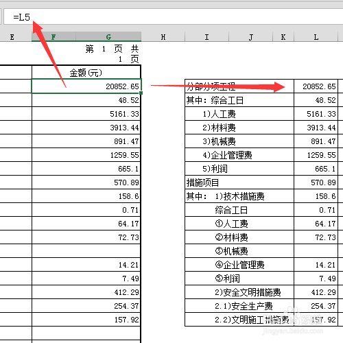Click the 2.2)文明施工措施费 label cell
This screenshot has width=343, height=343.
coord(239,320)
